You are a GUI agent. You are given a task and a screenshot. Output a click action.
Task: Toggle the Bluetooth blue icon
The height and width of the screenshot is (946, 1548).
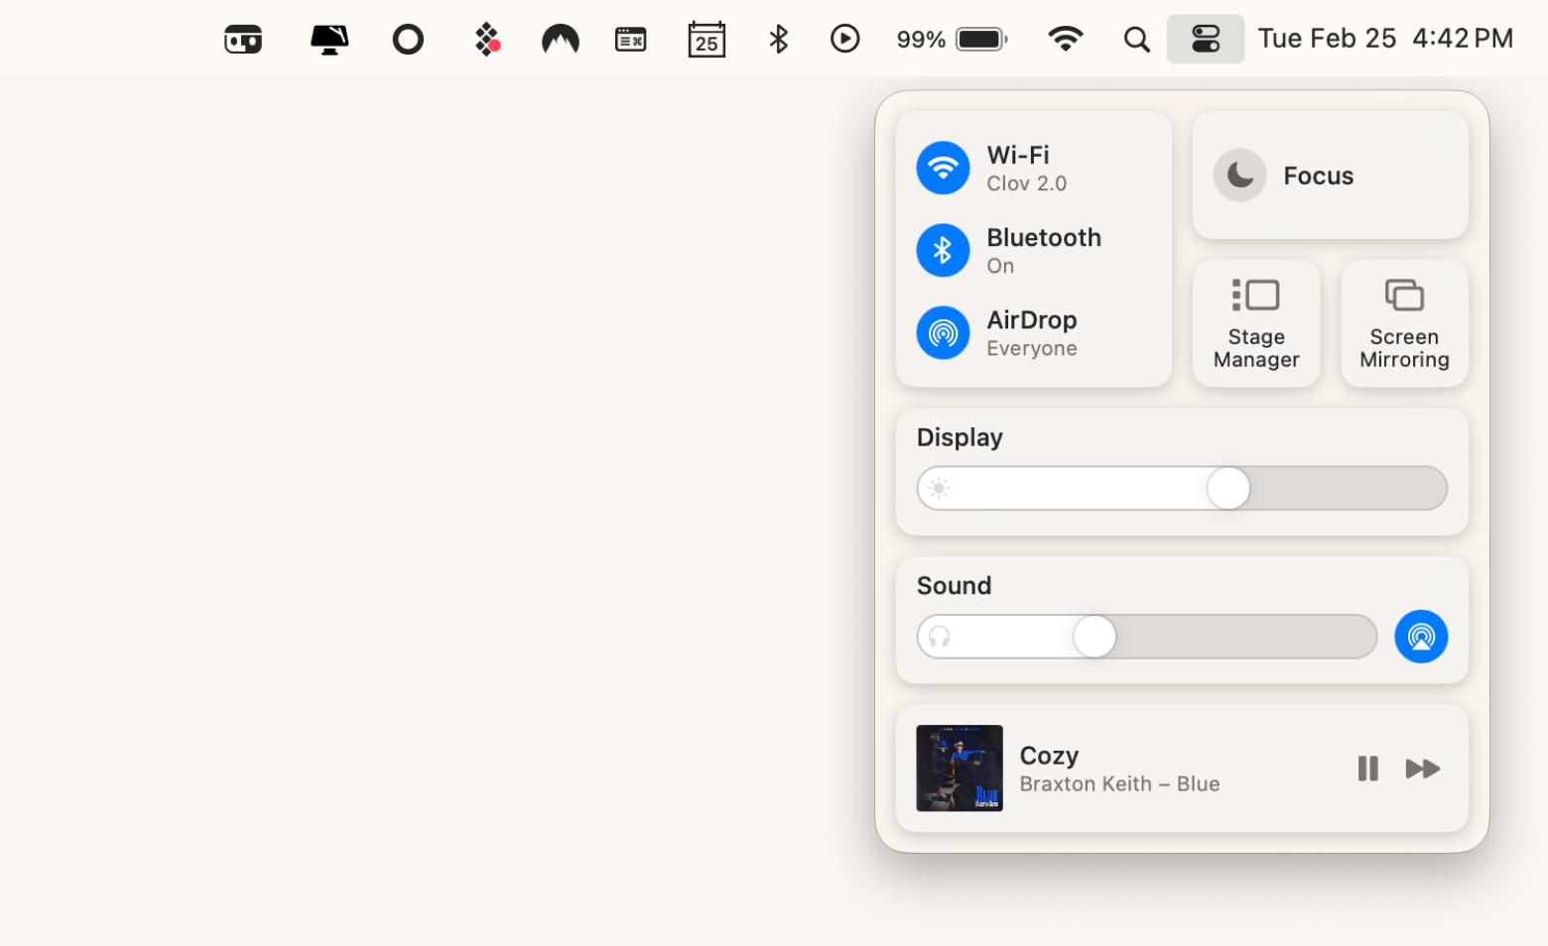(x=943, y=250)
